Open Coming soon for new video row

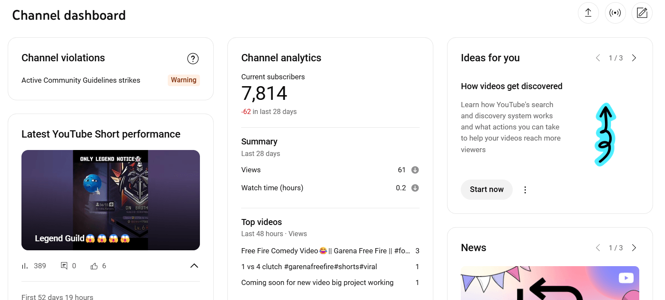330,282
